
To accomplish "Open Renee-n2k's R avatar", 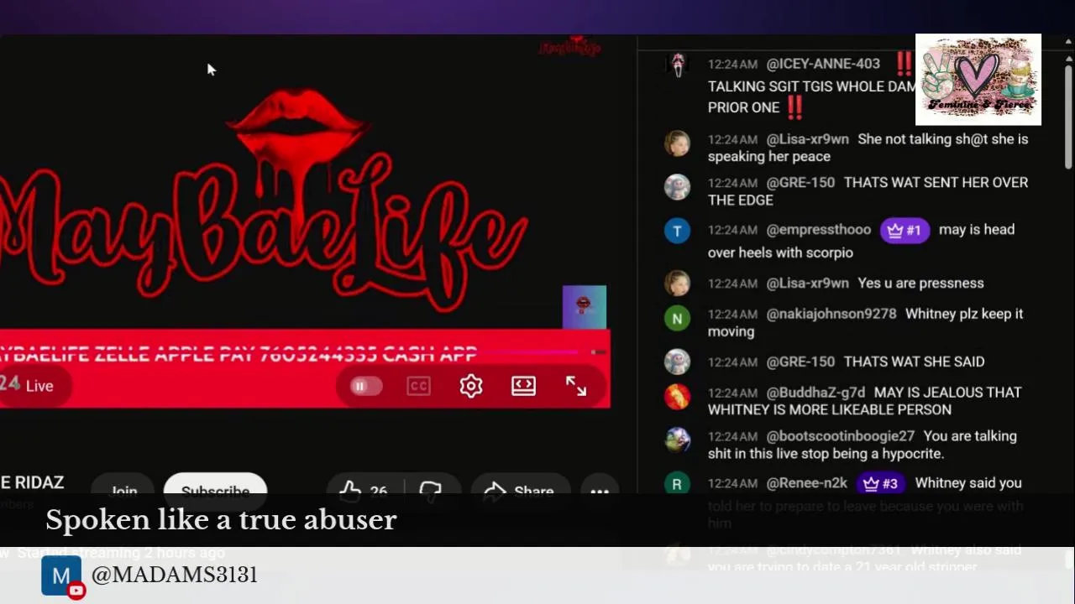I will tap(677, 483).
